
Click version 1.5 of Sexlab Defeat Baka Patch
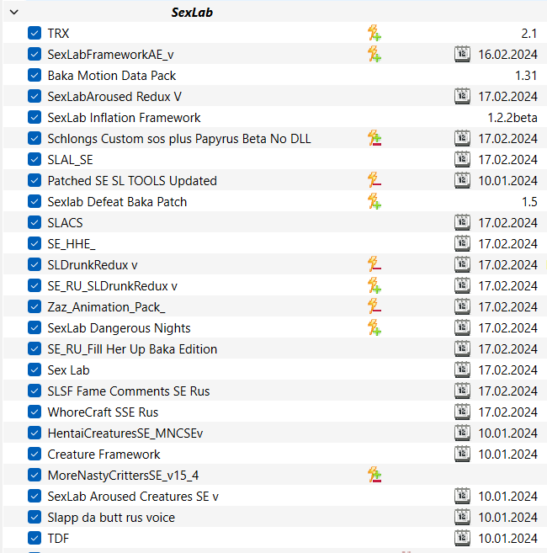pos(529,202)
